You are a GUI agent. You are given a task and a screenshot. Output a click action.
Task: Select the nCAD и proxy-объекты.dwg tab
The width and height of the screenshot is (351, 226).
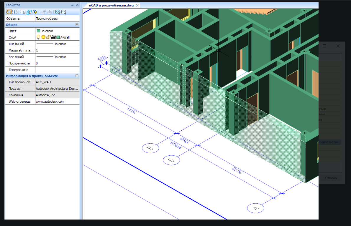click(x=111, y=5)
